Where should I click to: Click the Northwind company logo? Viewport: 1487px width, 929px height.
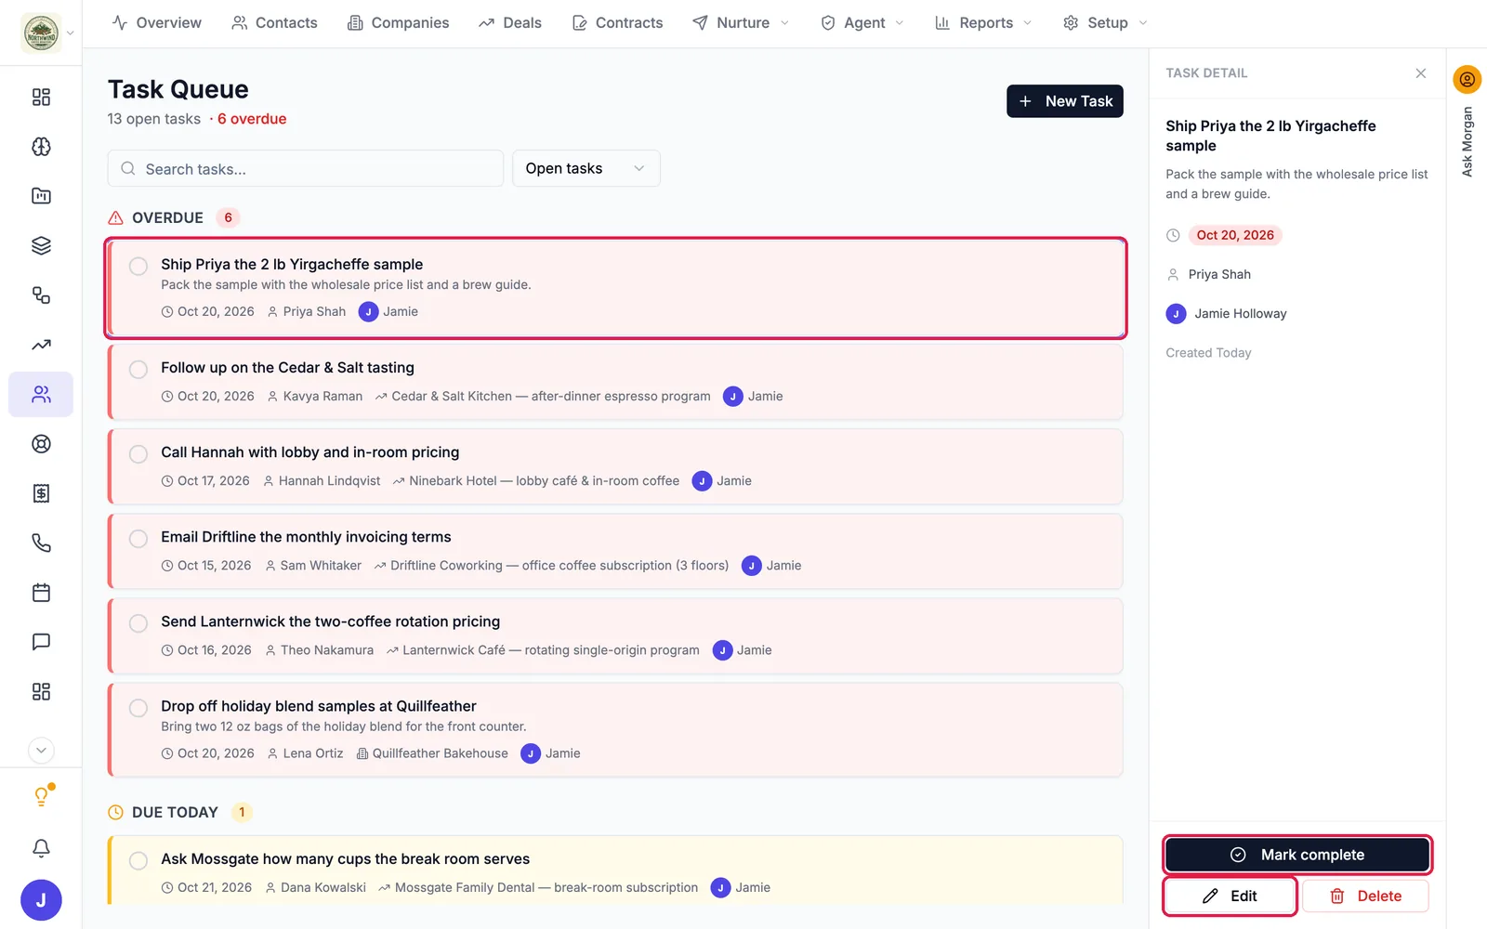pyautogui.click(x=41, y=33)
